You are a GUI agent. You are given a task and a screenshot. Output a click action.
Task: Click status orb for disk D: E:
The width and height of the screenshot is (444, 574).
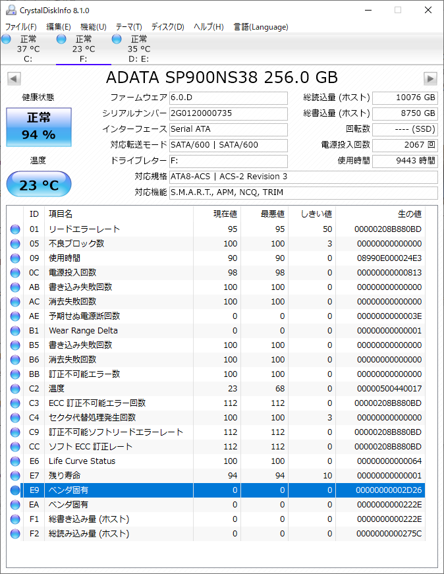tap(117, 39)
